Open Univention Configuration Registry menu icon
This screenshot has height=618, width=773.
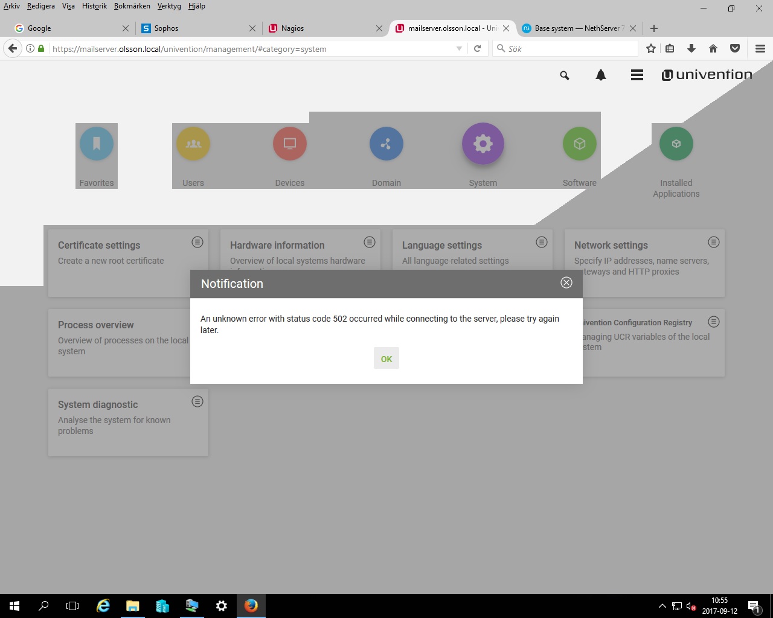click(x=714, y=322)
